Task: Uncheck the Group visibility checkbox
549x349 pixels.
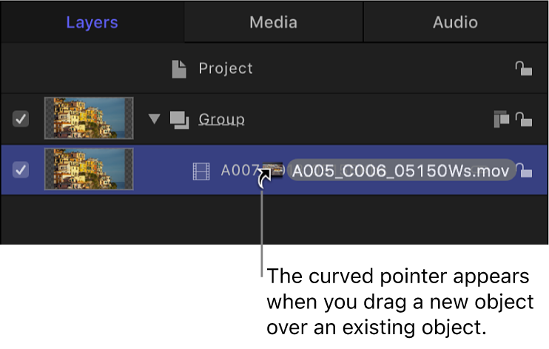Action: pyautogui.click(x=21, y=118)
